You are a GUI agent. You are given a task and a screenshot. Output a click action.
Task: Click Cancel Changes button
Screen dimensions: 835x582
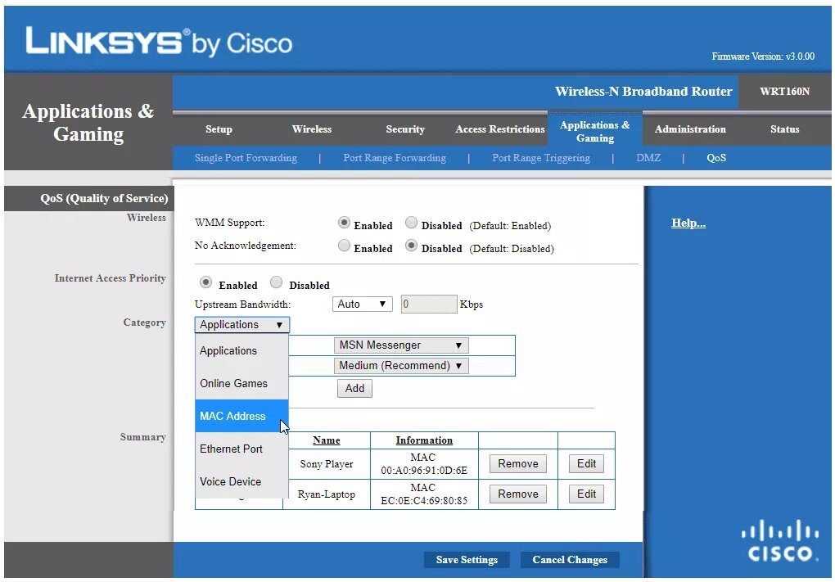coord(570,560)
